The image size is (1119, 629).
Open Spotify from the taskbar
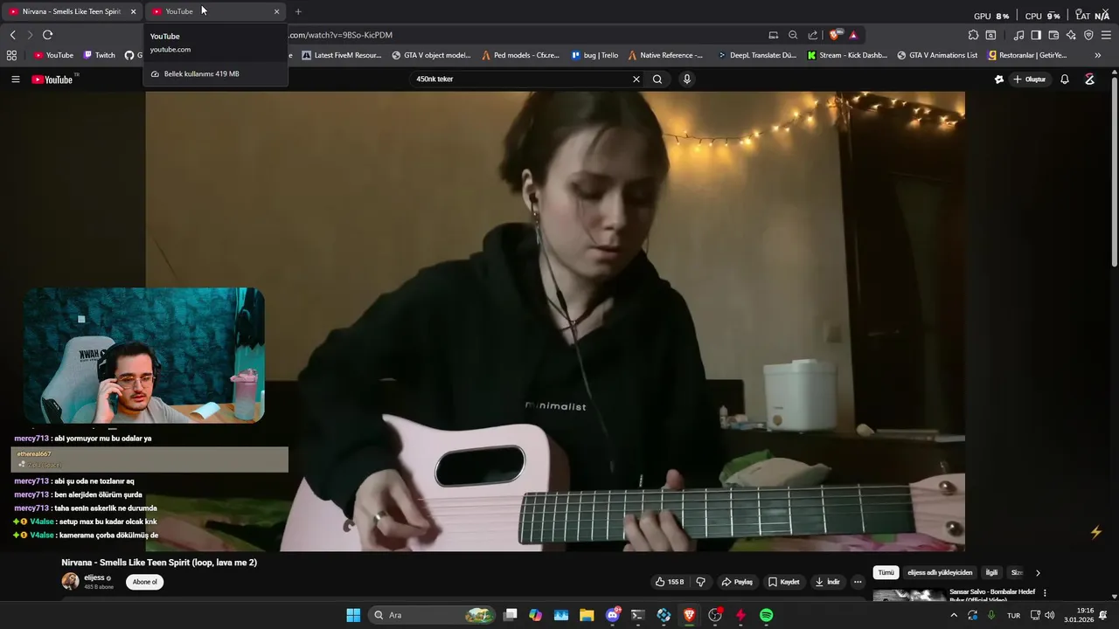coord(766,615)
